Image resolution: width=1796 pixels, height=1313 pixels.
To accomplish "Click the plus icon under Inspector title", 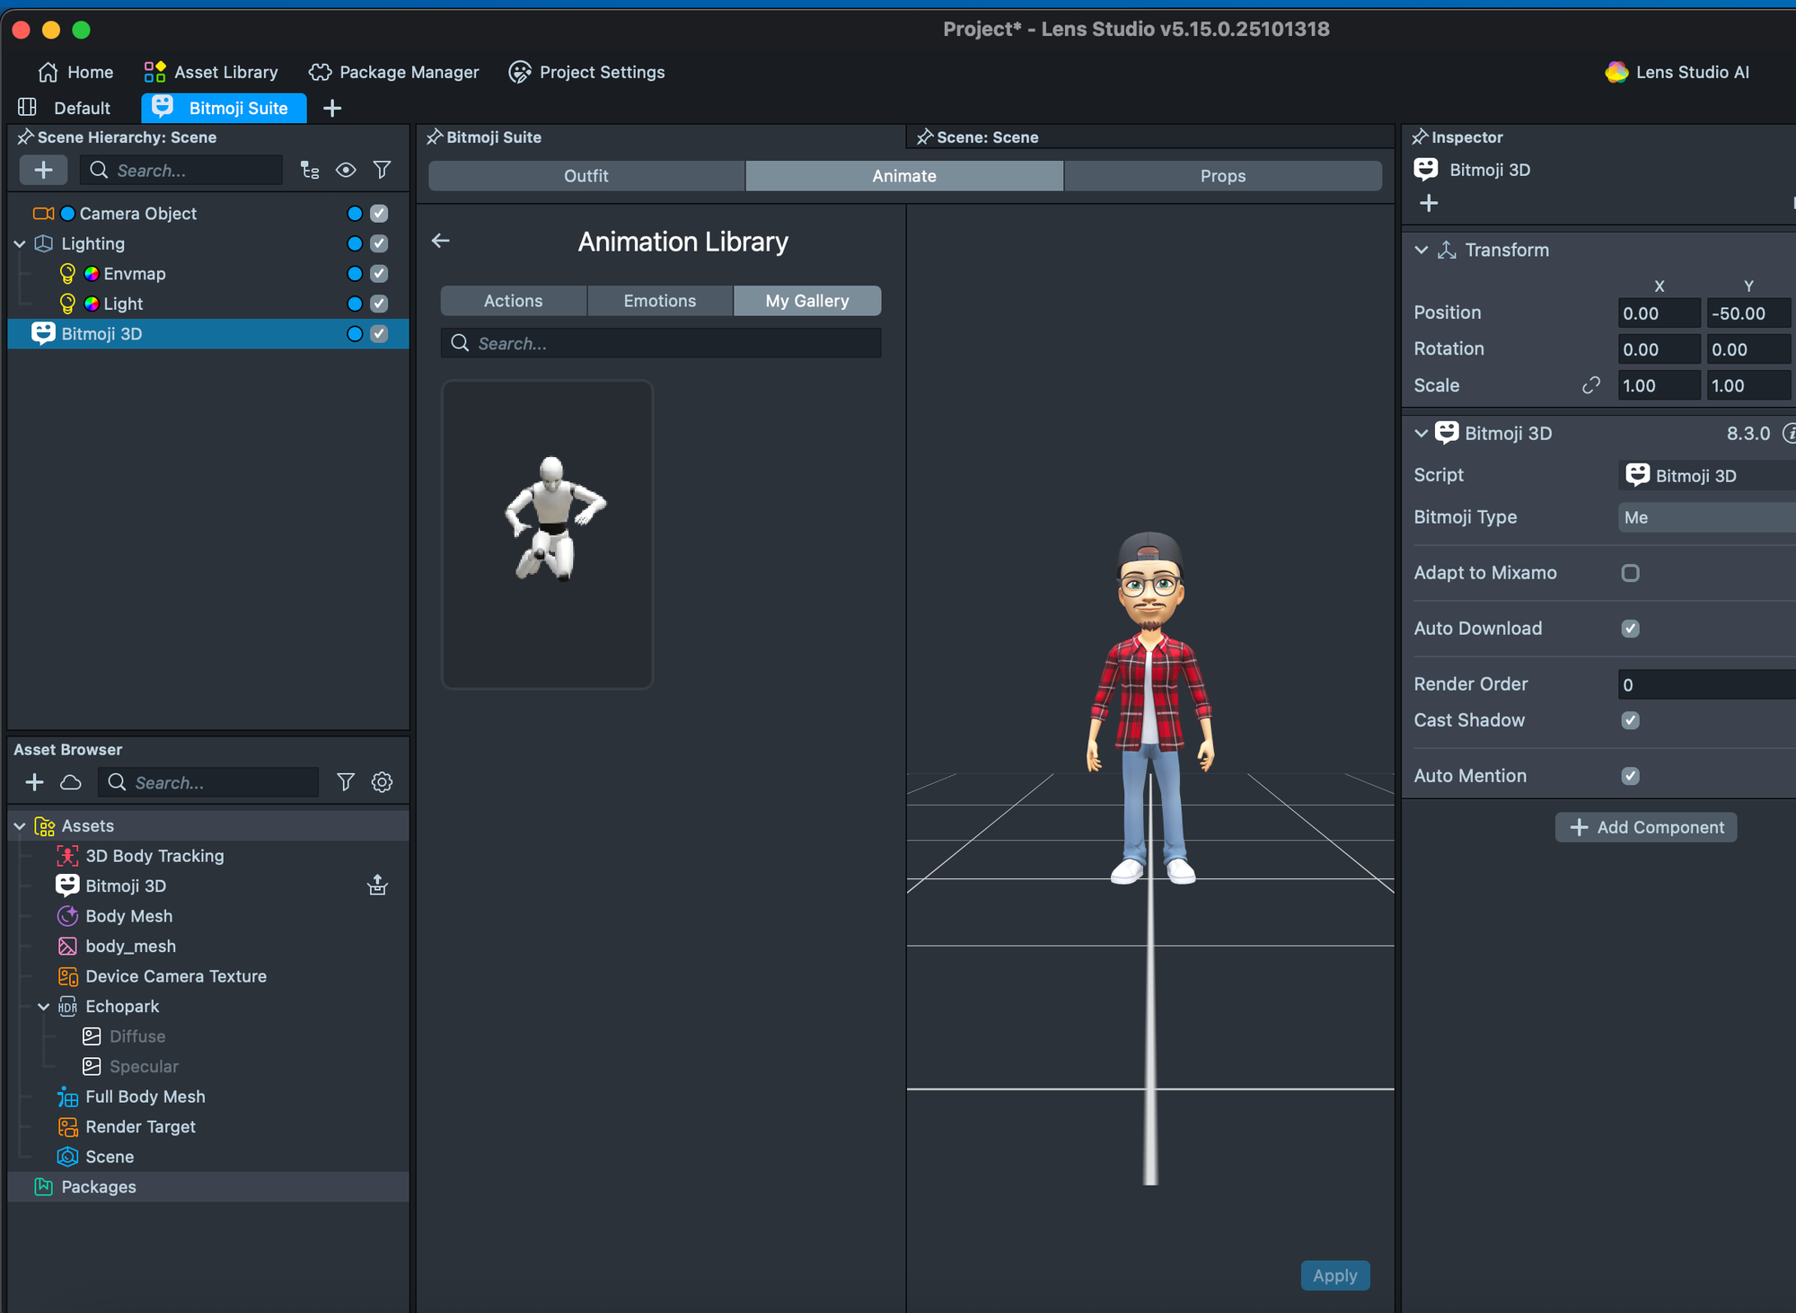I will (x=1429, y=204).
